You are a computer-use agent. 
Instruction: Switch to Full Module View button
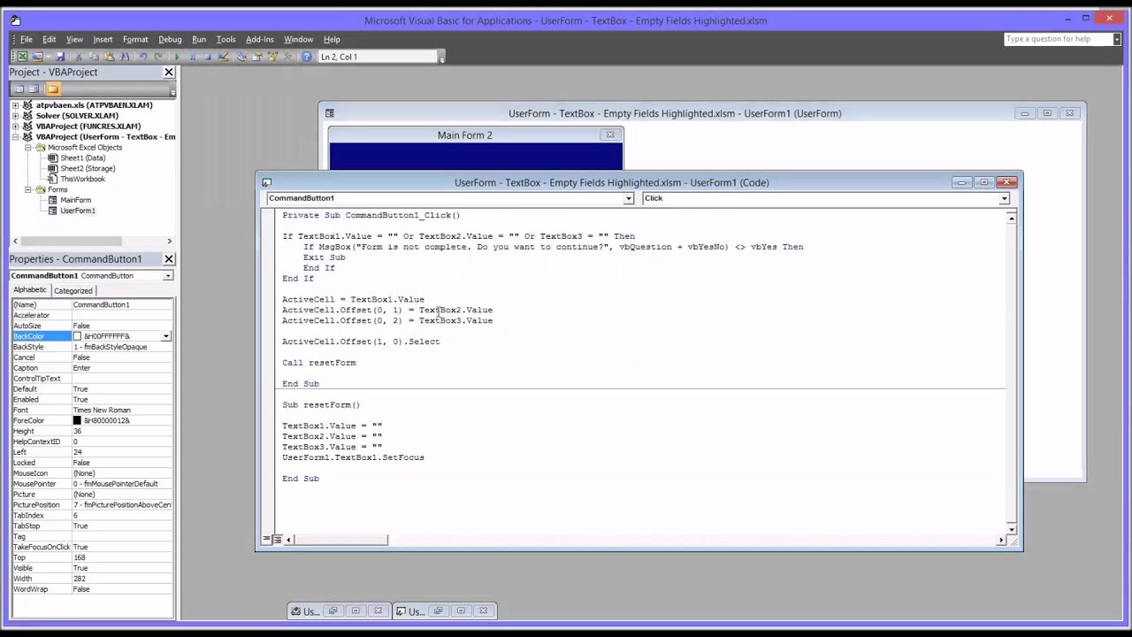pos(277,539)
